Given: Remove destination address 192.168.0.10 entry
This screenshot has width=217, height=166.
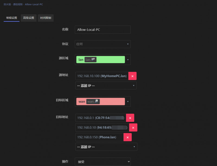Looking at the screenshot, I should click(x=133, y=128).
